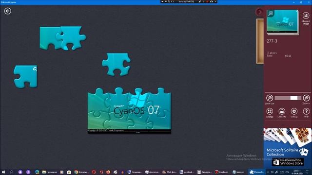The image size is (312, 175).
Task: Click the Zoom Out magnifier button
Action: click(x=270, y=98)
